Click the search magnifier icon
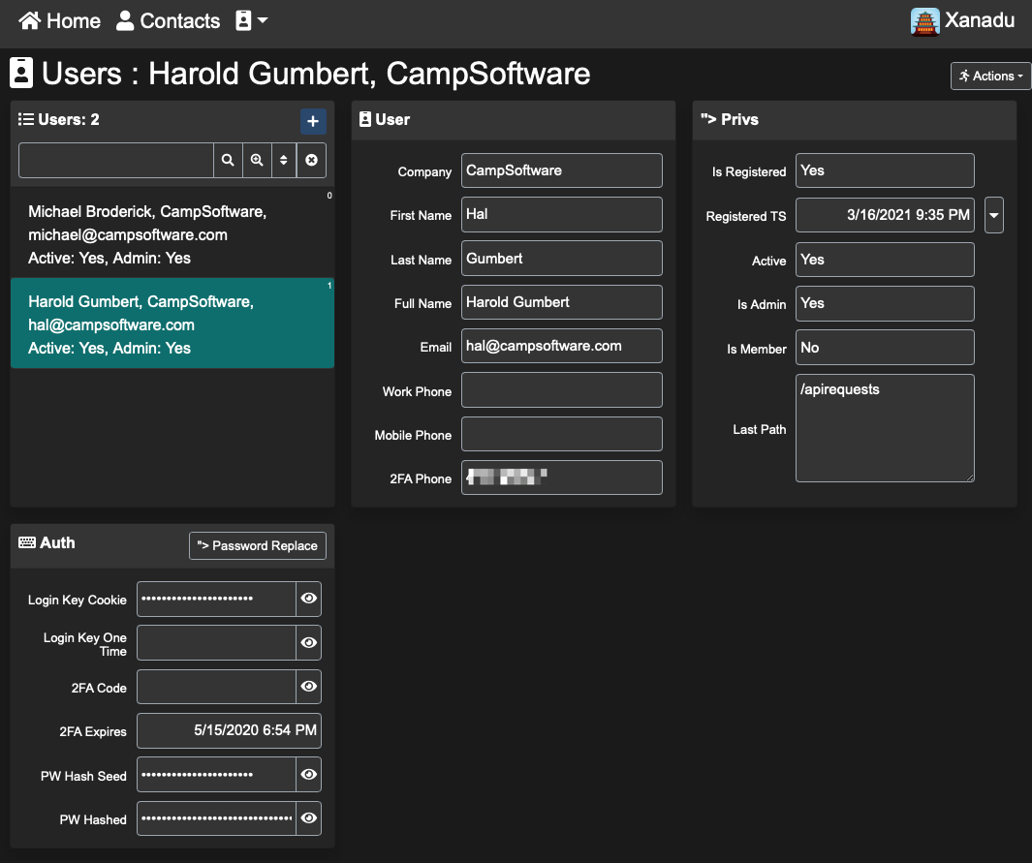The width and height of the screenshot is (1032, 863). [x=228, y=160]
